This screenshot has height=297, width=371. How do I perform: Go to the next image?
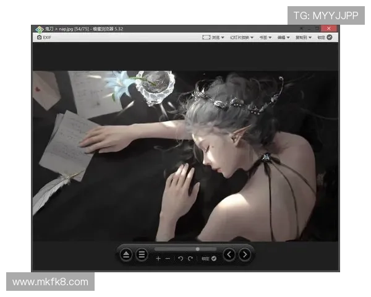pos(245,254)
